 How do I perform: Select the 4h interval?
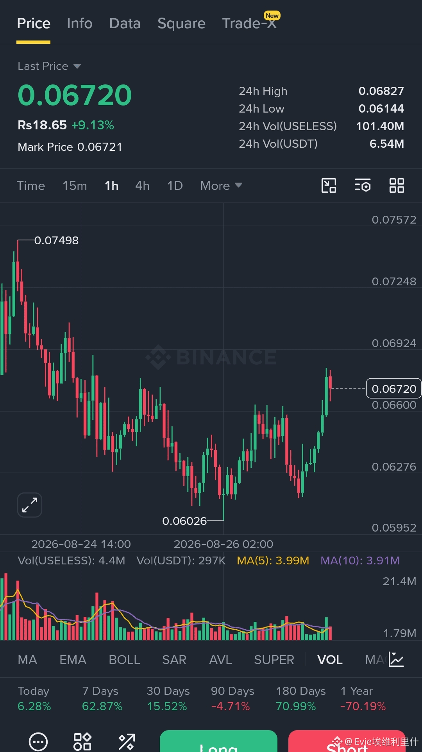pyautogui.click(x=142, y=186)
